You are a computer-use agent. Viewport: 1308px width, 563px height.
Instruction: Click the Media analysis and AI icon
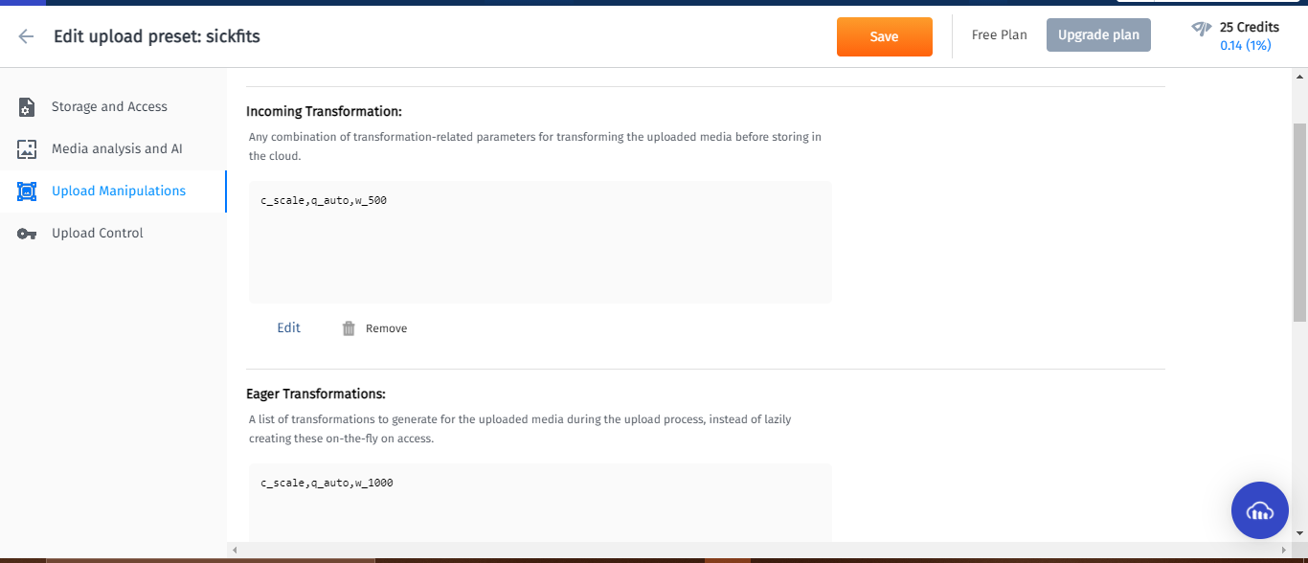pyautogui.click(x=27, y=149)
